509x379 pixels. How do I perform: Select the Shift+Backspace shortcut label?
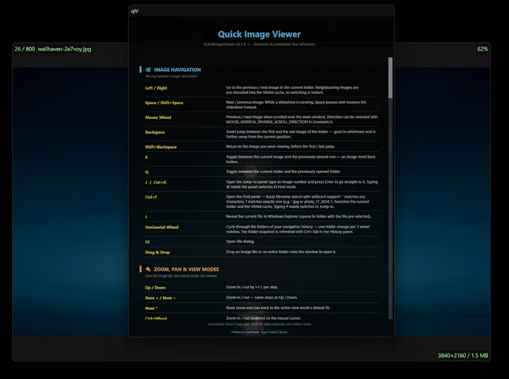(x=161, y=147)
